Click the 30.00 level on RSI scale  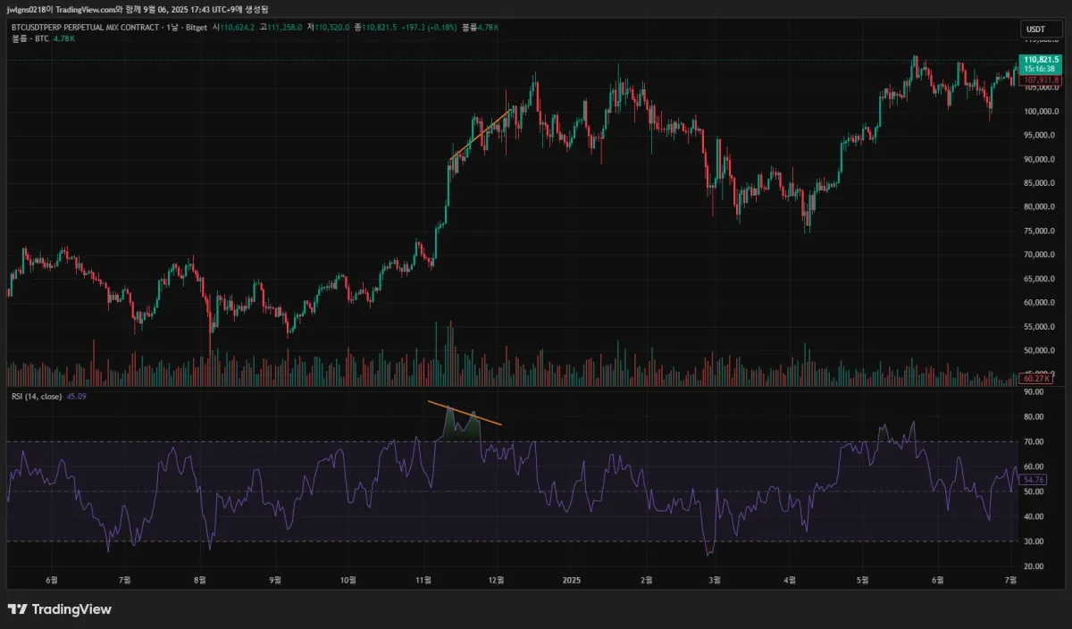[1034, 541]
